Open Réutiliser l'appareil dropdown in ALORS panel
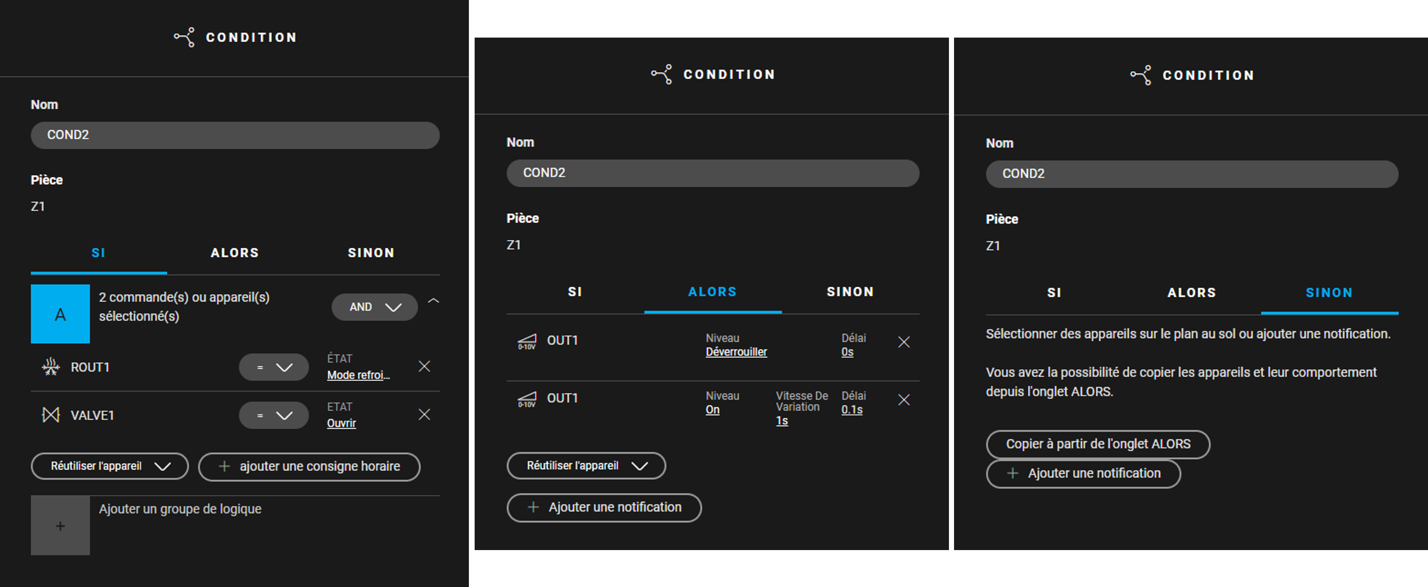Viewport: 1428px width, 587px height. 586,466
